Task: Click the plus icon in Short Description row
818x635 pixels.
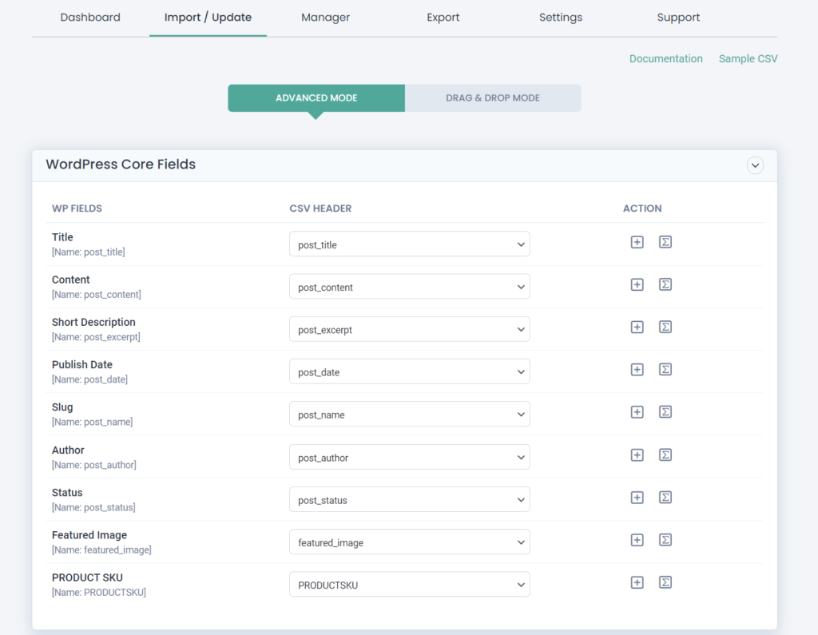Action: coord(637,327)
